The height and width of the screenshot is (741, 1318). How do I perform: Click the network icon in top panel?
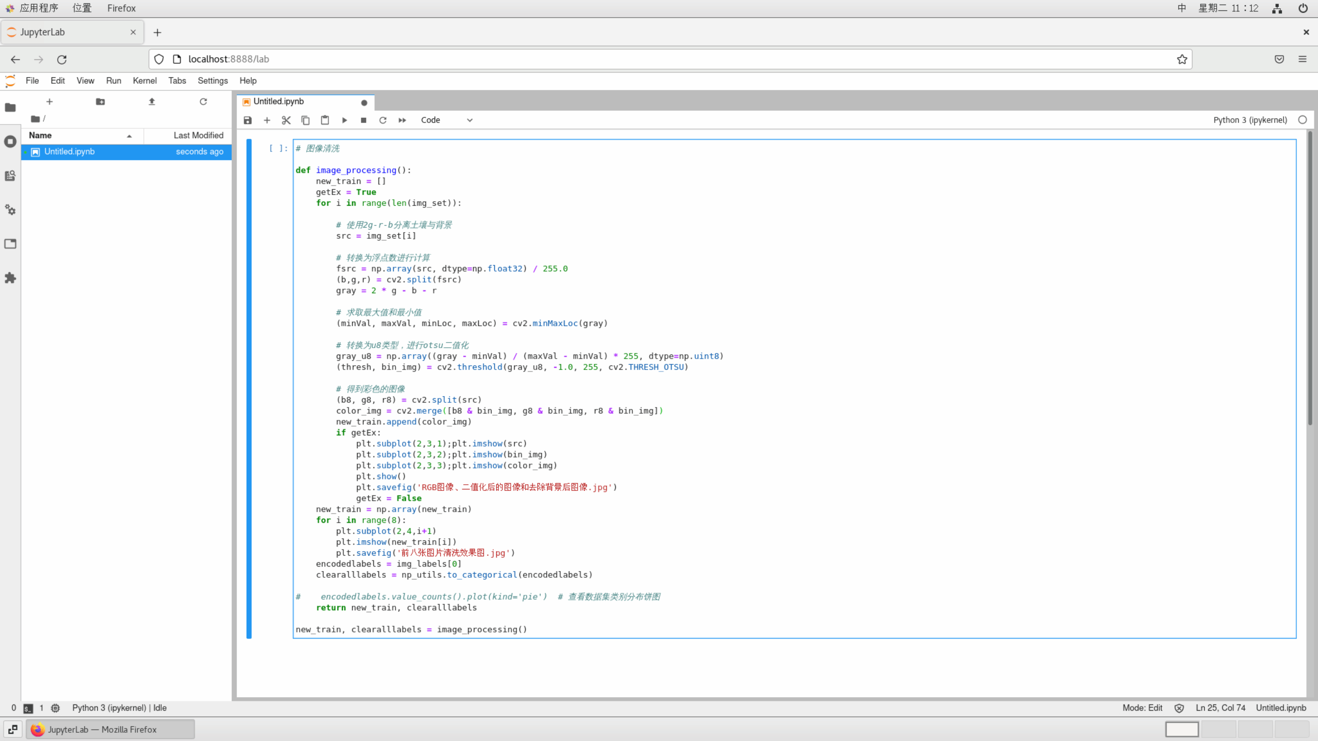pos(1277,8)
